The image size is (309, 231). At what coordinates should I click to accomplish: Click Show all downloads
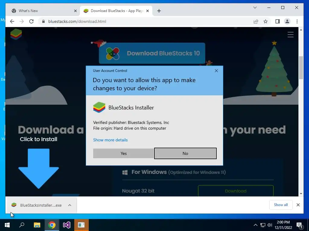(281, 205)
